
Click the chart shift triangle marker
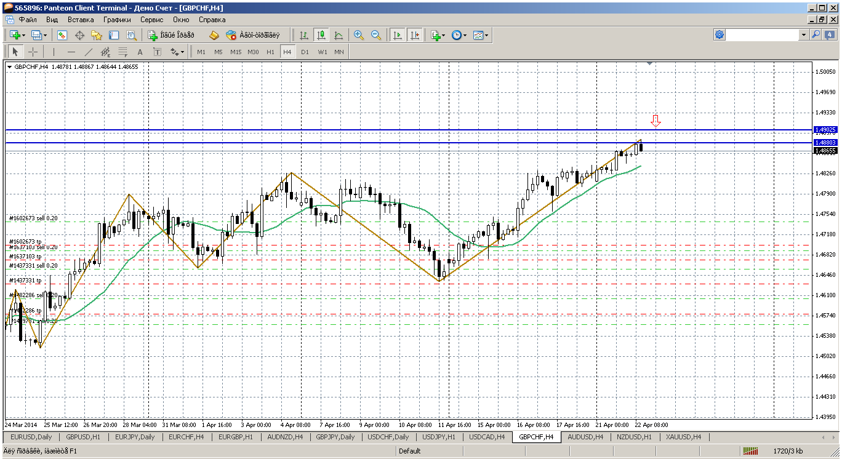649,63
